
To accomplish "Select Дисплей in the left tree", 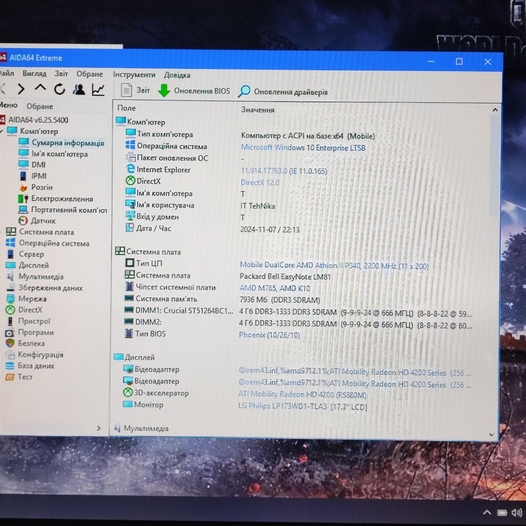I will 34,265.
